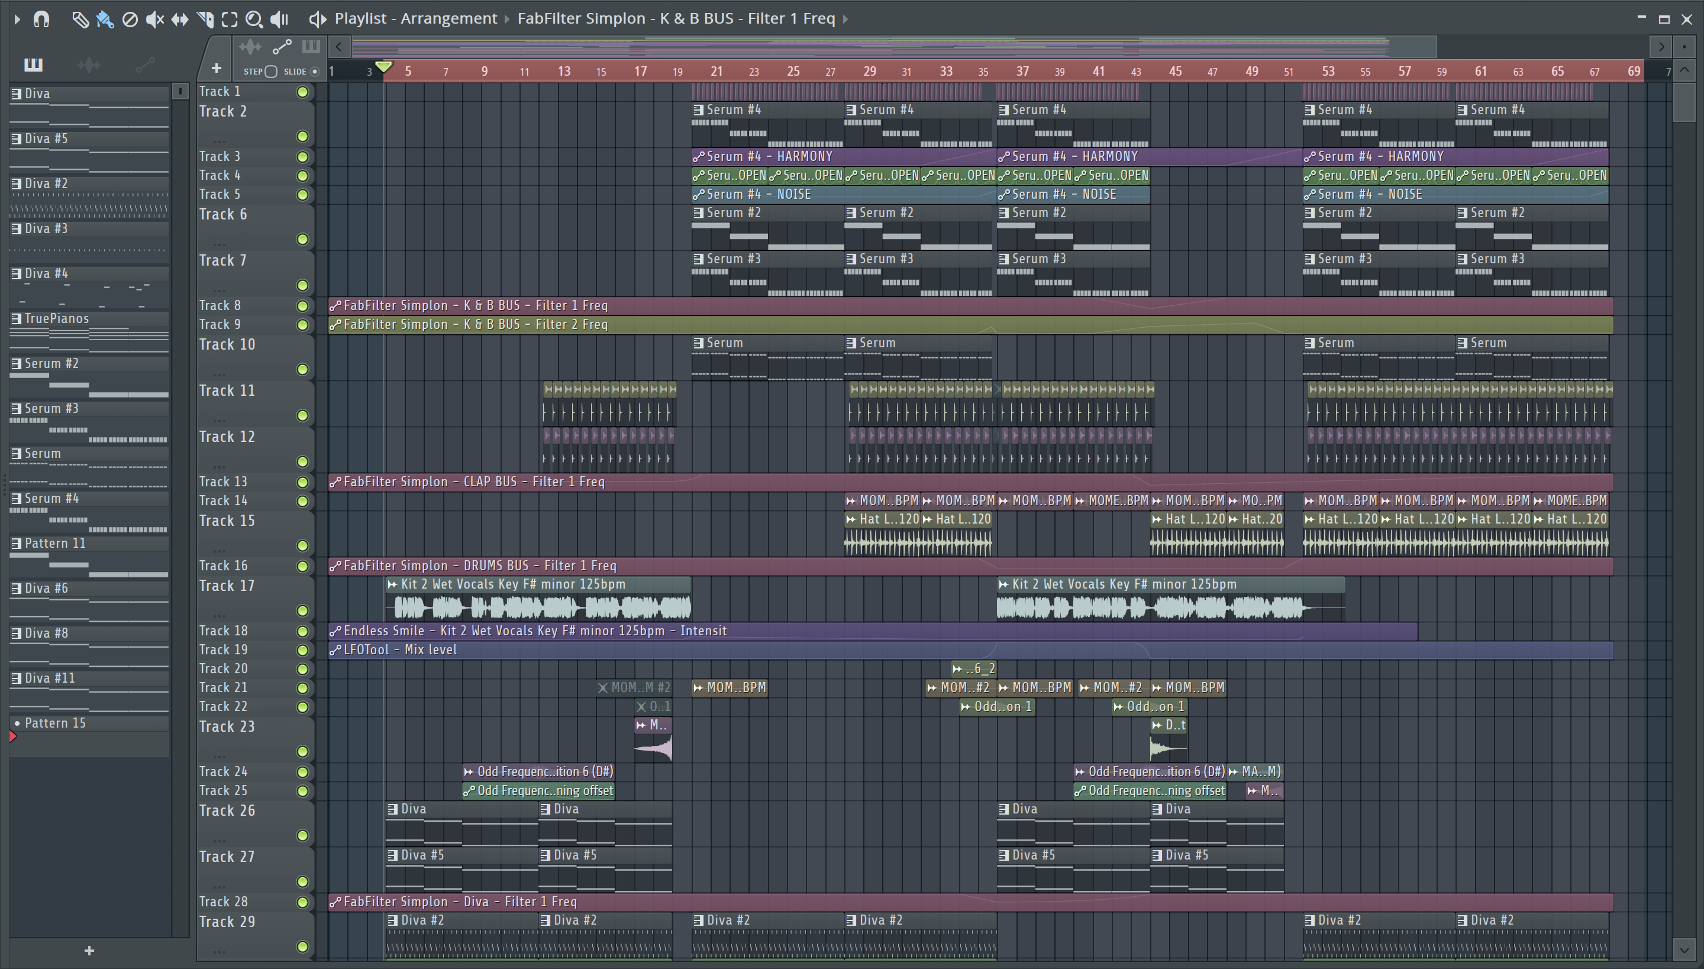Select the Slip tool
Image resolution: width=1704 pixels, height=969 pixels.
pos(180,20)
